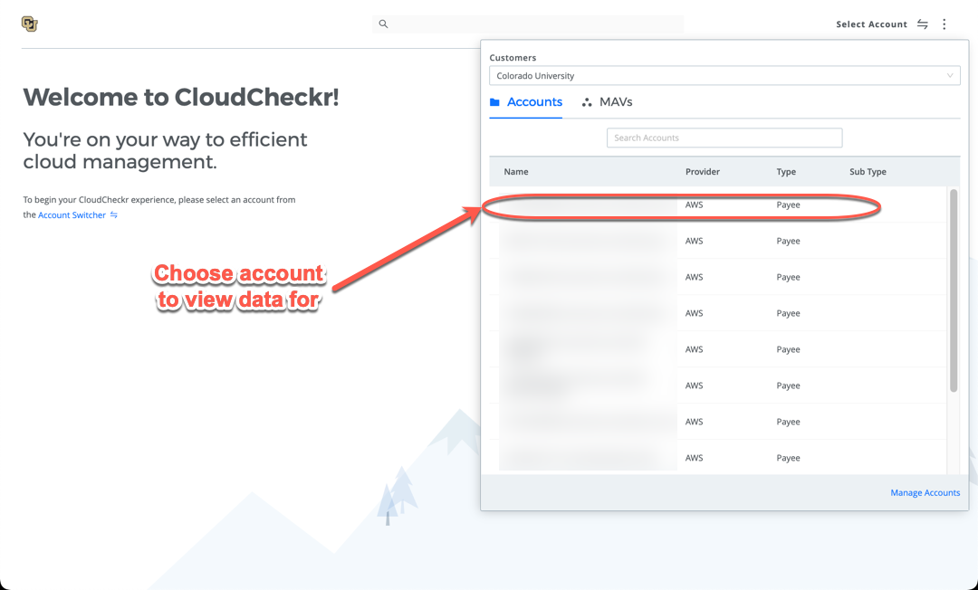The width and height of the screenshot is (978, 590).
Task: Open the three-dot vertical menu
Action: 944,24
